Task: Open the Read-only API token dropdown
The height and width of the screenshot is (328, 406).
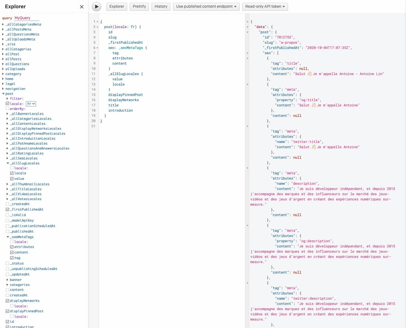Action: tap(265, 7)
